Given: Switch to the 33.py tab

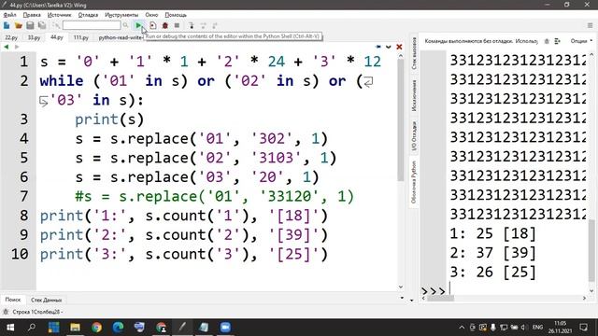Looking at the screenshot, I should [34, 37].
